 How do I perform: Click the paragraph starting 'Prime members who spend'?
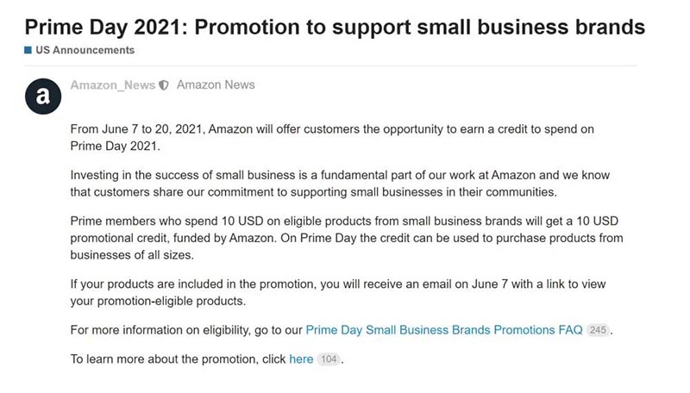click(346, 237)
